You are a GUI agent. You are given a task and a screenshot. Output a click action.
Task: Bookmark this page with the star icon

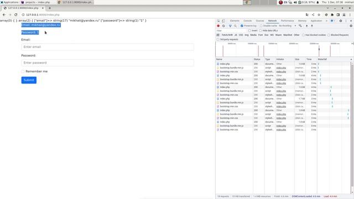tap(319, 15)
